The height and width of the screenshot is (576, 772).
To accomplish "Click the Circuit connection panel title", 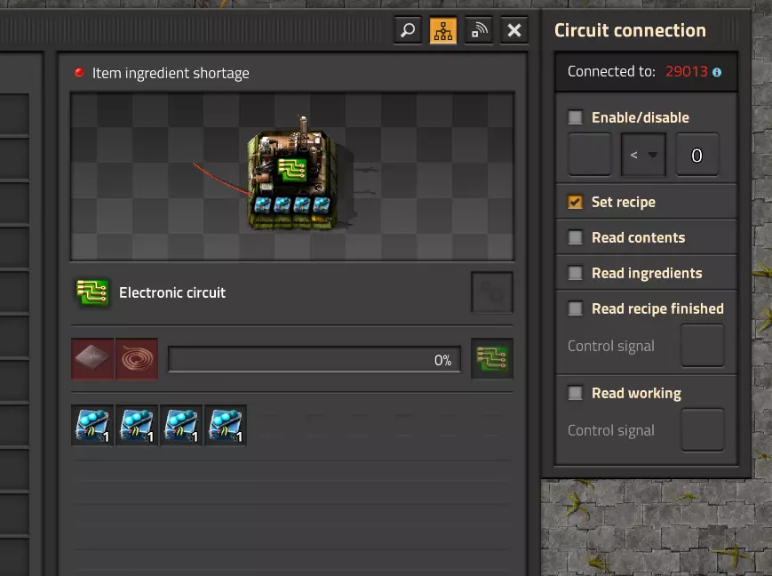I will click(x=630, y=30).
